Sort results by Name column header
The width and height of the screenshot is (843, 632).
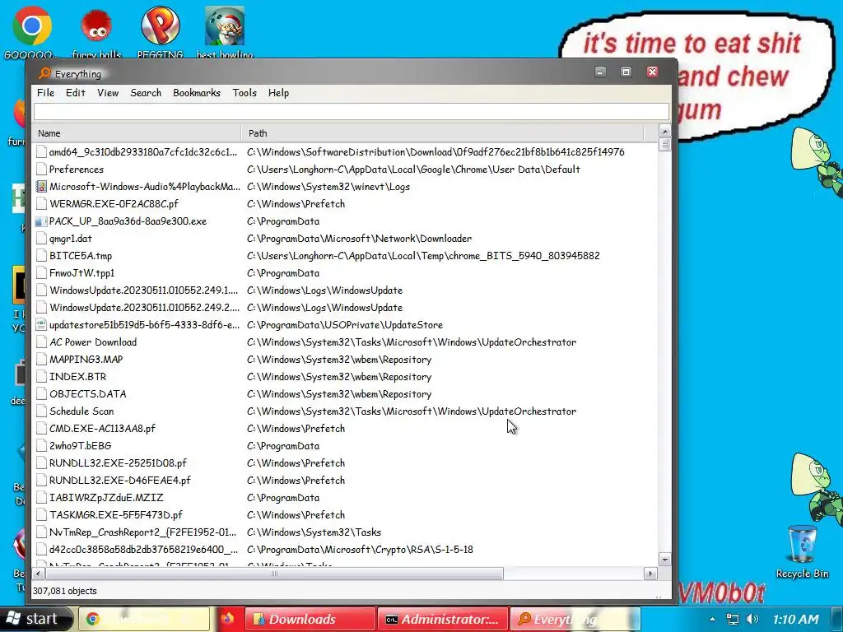pyautogui.click(x=137, y=133)
